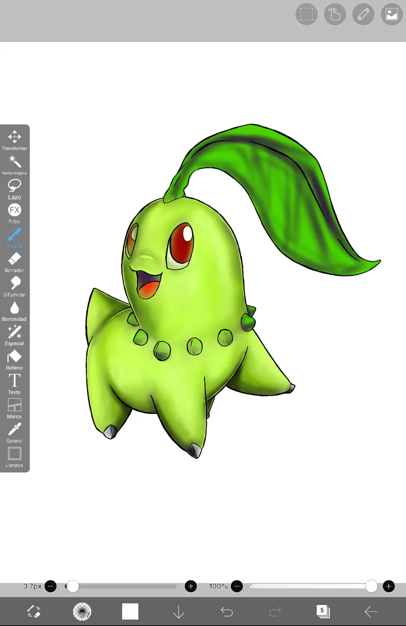Screen dimensions: 406x626
Task: Switch between brush and eraser icon
Action: (34, 611)
